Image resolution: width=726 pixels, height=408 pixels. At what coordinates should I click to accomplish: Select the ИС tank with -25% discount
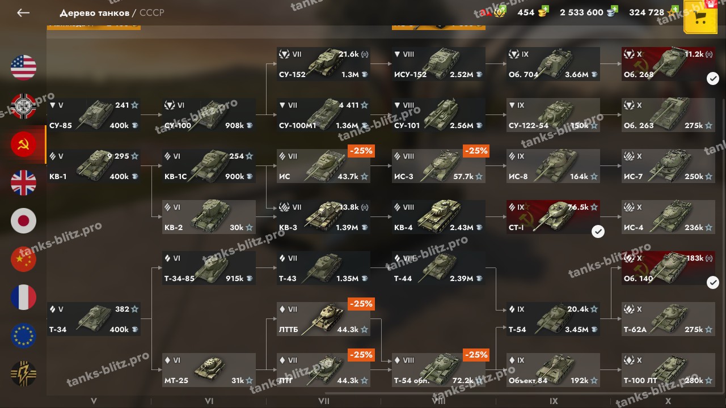pyautogui.click(x=323, y=166)
